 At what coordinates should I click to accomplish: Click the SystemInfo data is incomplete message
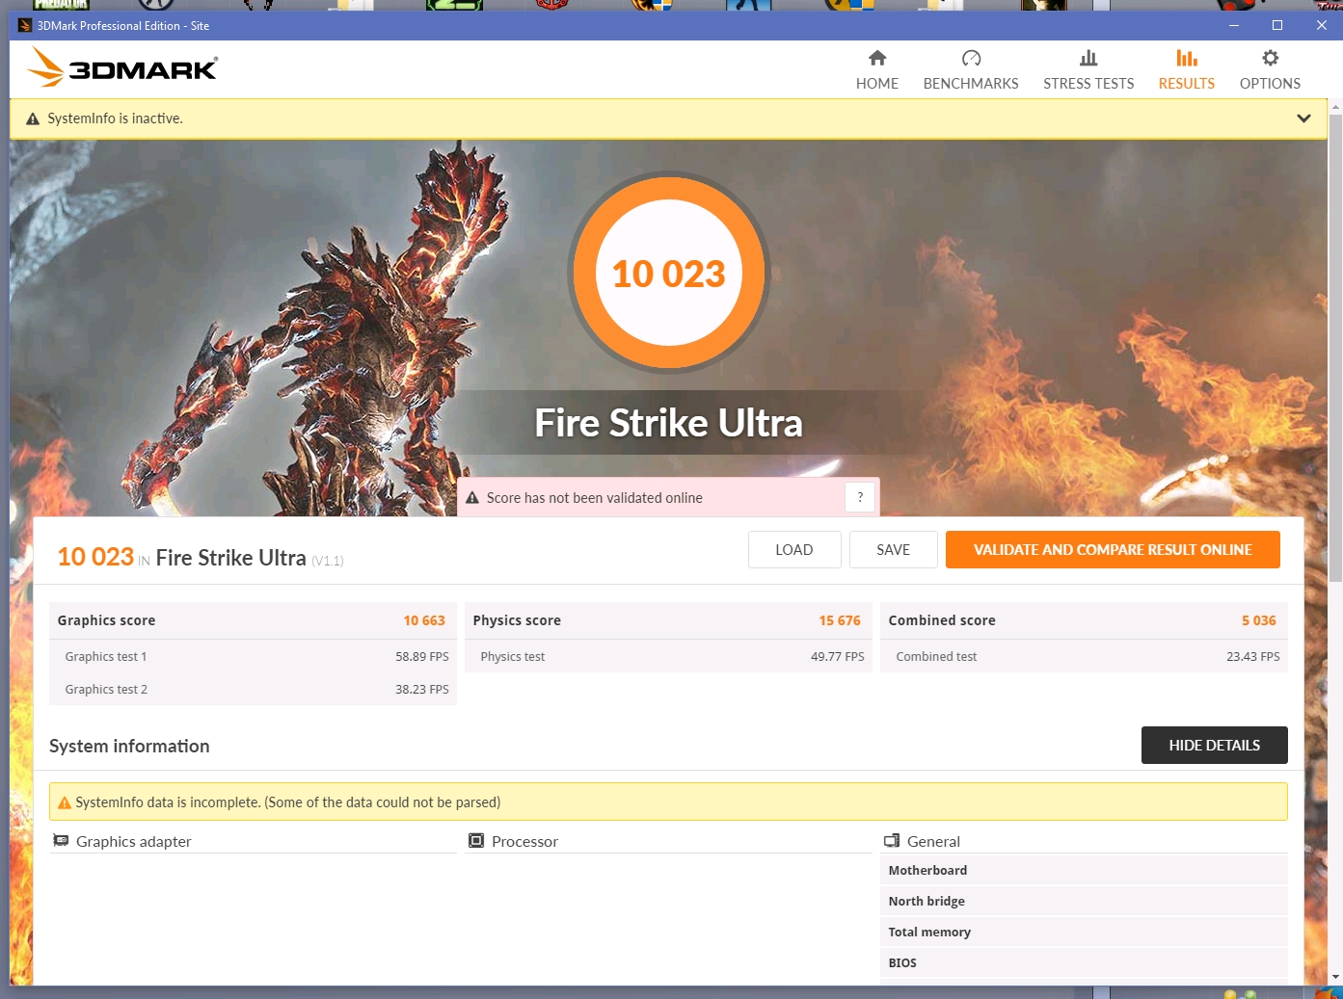point(288,802)
